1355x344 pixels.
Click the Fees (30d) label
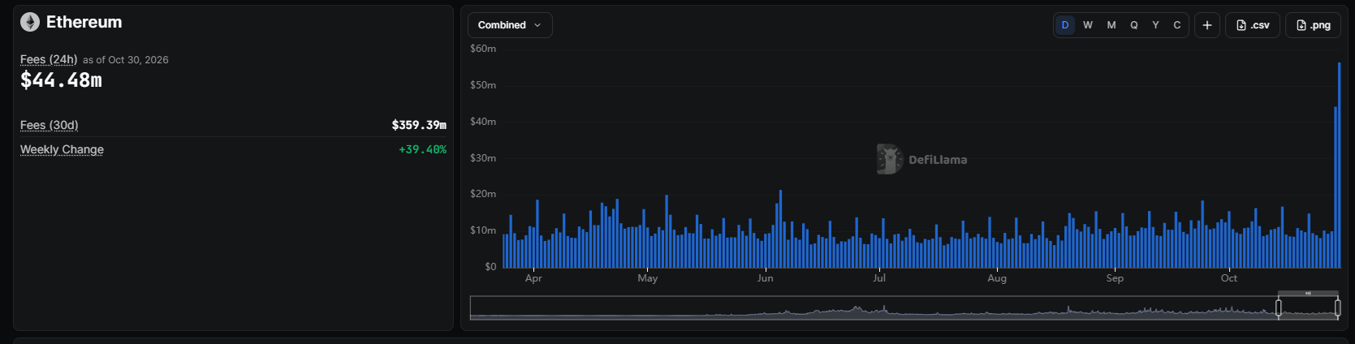point(50,125)
